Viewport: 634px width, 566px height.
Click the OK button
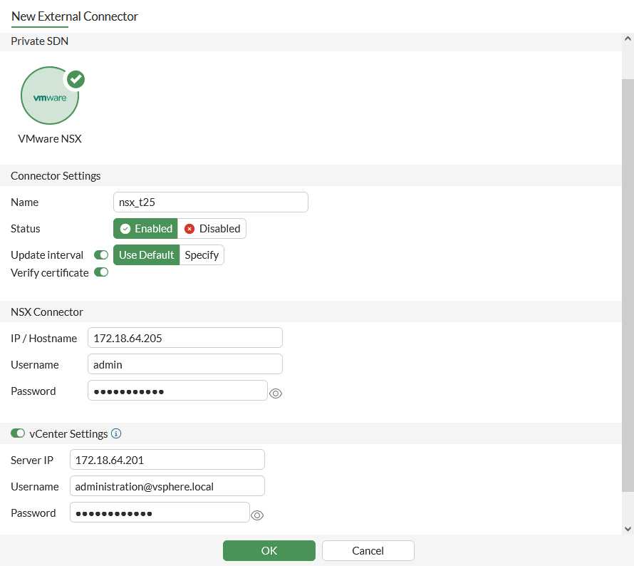point(269,550)
